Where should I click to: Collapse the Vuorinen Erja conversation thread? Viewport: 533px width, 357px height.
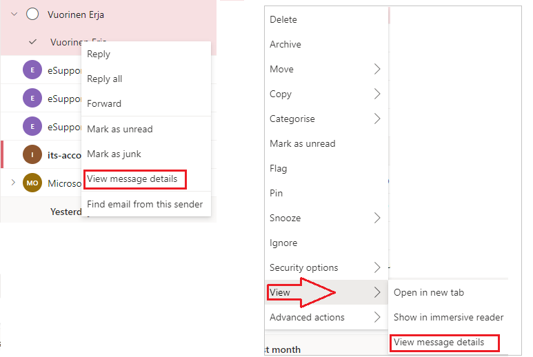click(x=14, y=14)
